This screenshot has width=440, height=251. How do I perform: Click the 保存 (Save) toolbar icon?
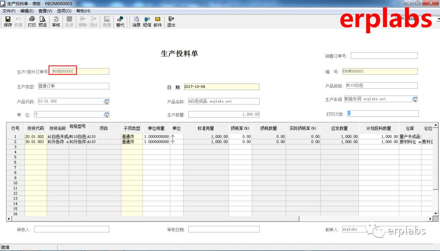tap(7, 20)
